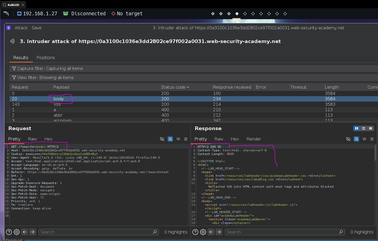Open the Capture filter bar
This screenshot has height=241, width=378.
pos(194,68)
